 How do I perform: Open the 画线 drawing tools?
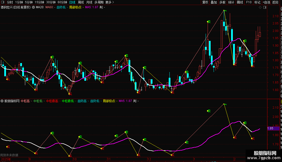coord(240,2)
